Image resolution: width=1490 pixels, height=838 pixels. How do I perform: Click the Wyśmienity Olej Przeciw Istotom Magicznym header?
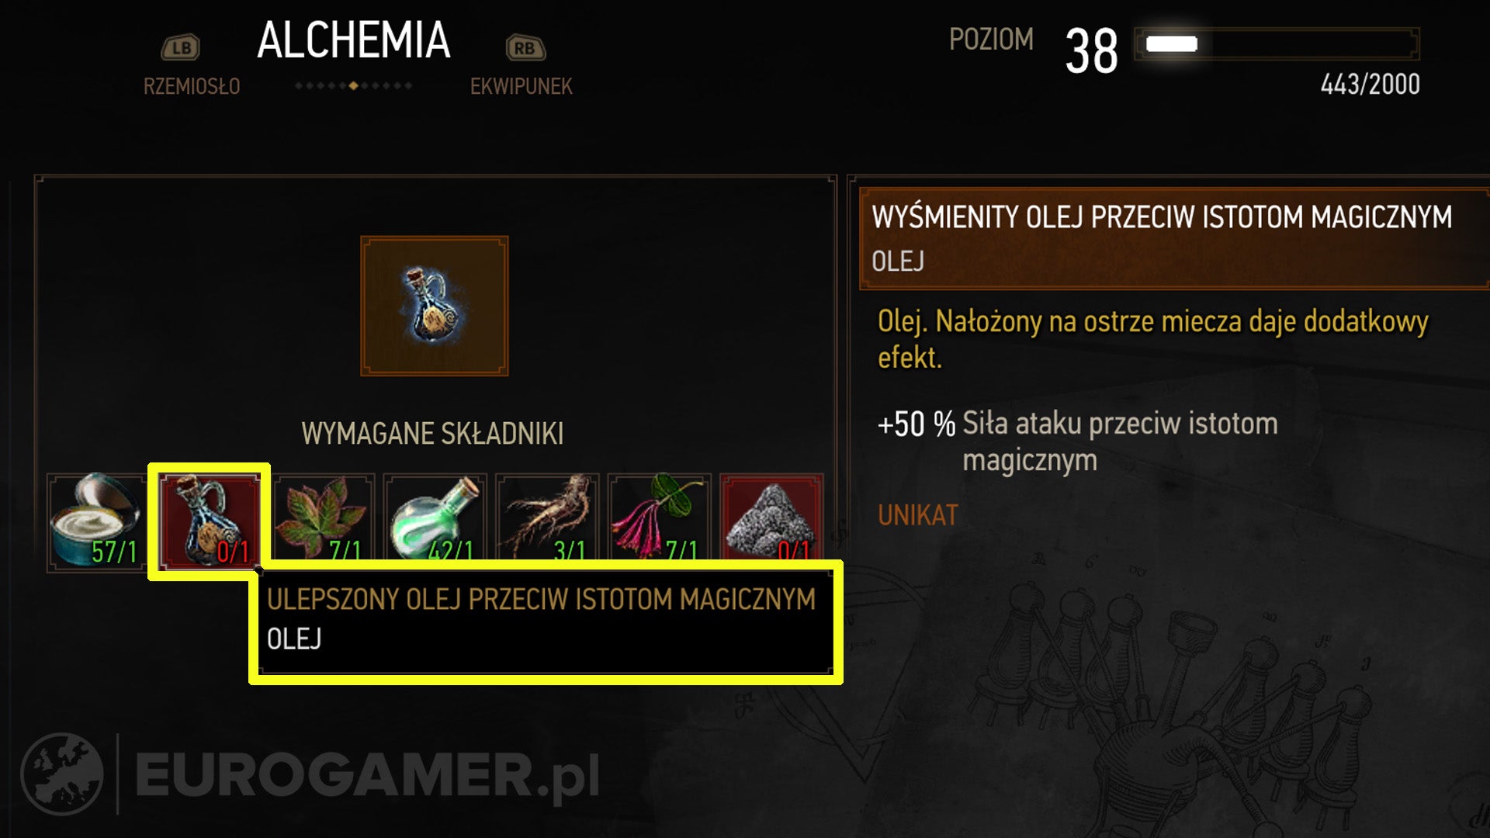pyautogui.click(x=1174, y=238)
